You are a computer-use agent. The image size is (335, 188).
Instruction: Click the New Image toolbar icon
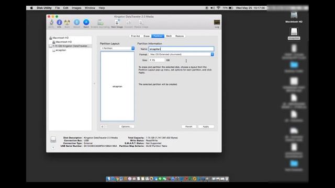click(x=117, y=22)
